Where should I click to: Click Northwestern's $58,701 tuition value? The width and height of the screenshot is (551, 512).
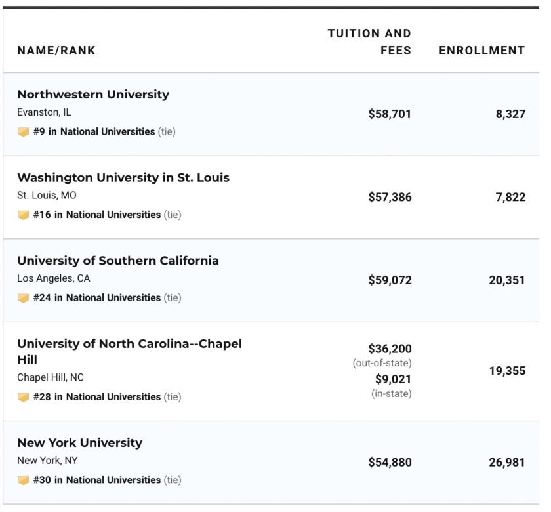[x=390, y=114]
